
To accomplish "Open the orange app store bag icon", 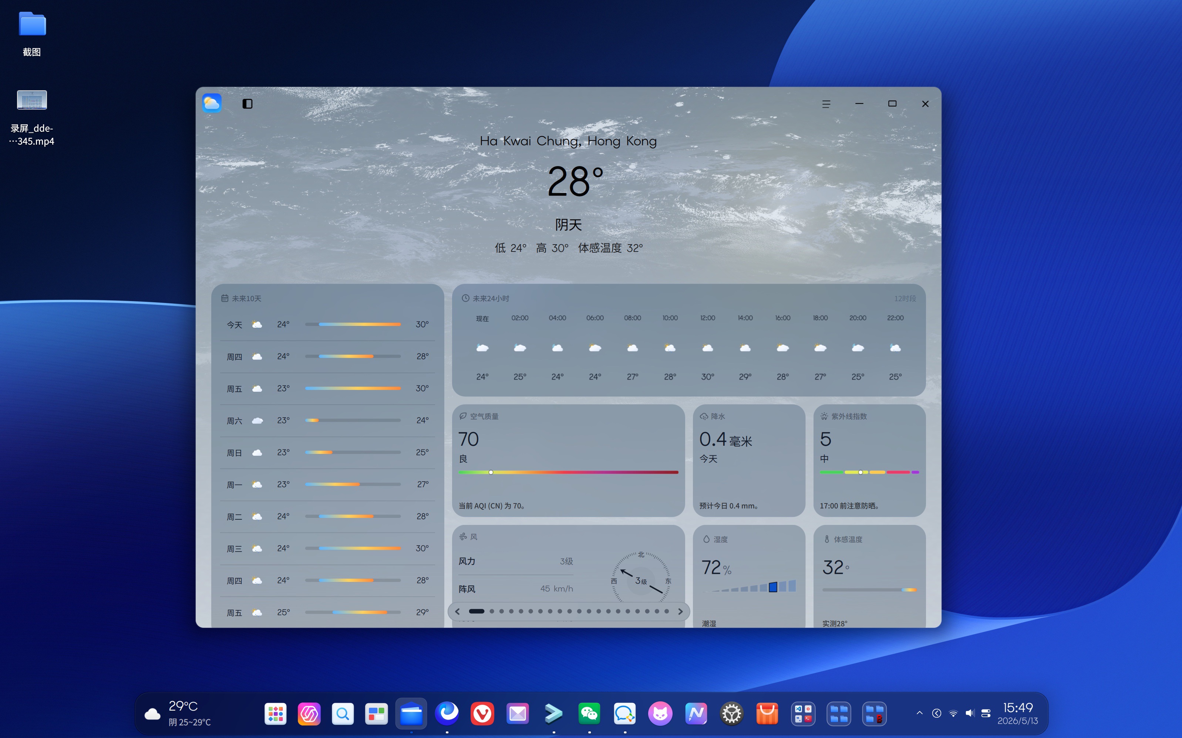I will [767, 714].
